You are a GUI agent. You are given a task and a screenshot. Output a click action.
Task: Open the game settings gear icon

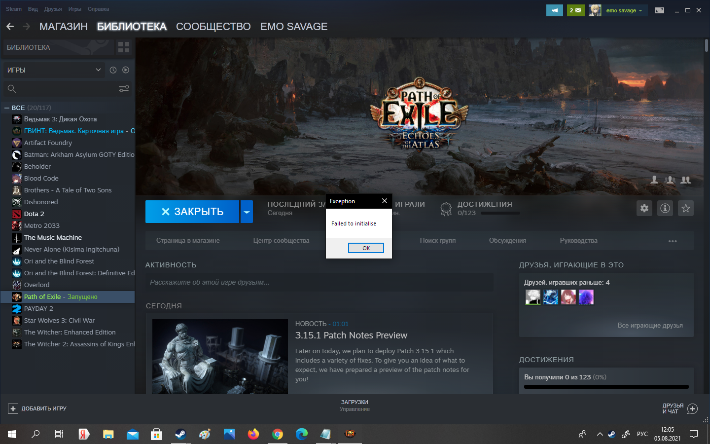pos(644,208)
